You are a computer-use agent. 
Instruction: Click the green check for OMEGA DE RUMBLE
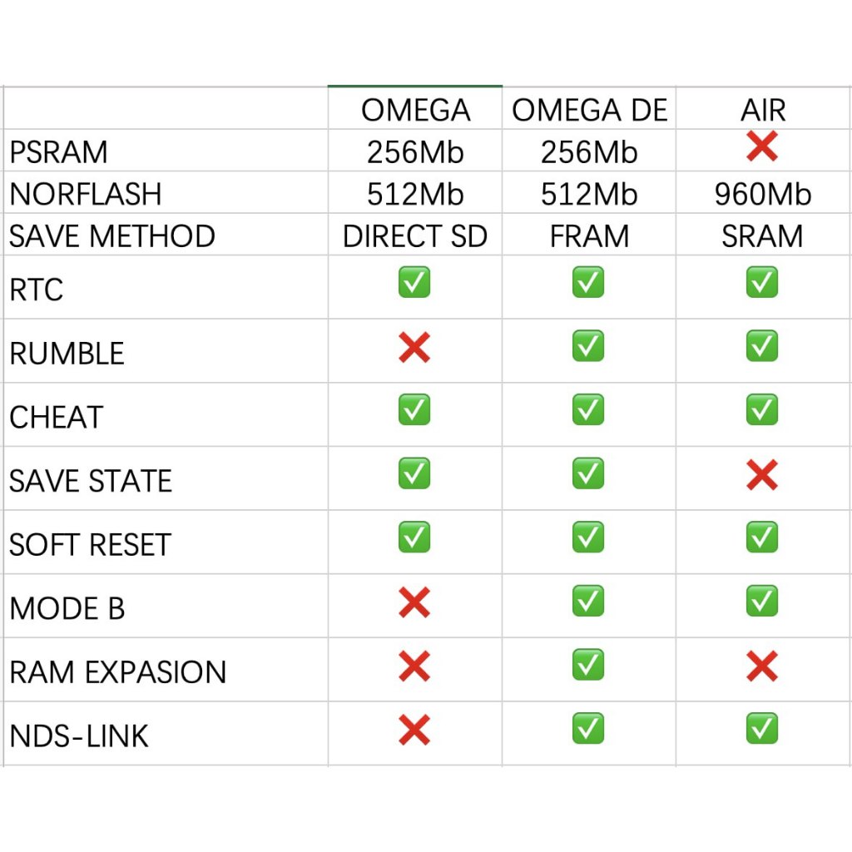(588, 346)
